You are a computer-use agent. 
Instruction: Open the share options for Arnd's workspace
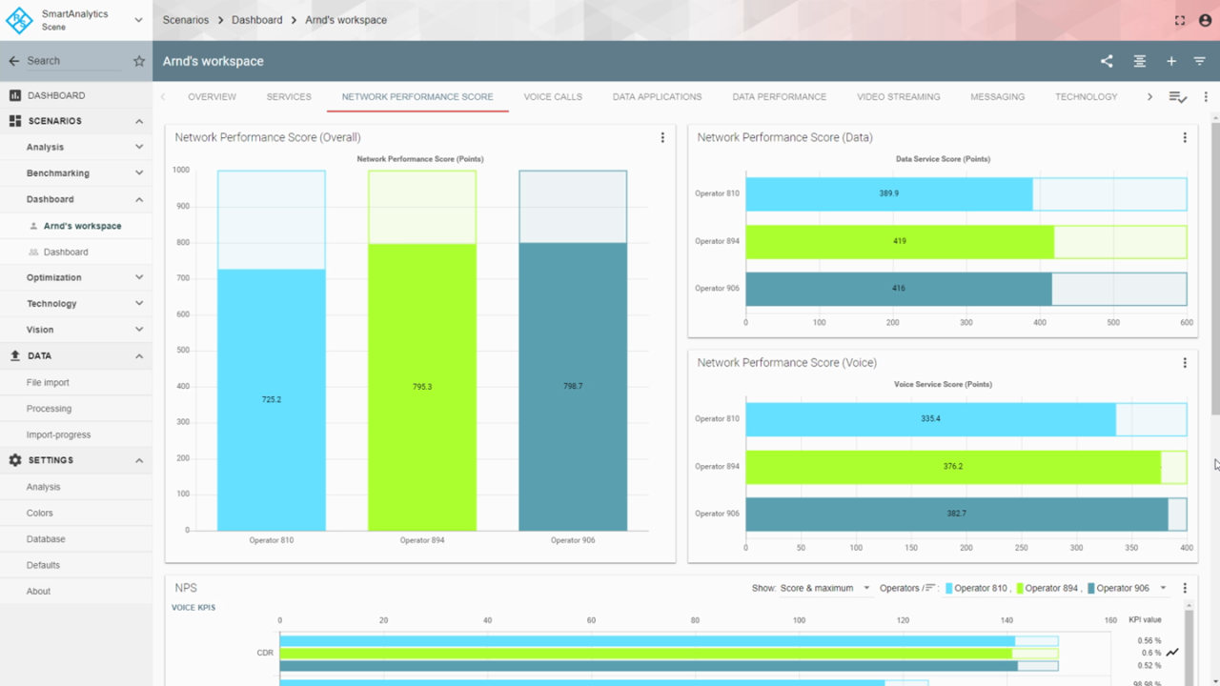coord(1106,60)
